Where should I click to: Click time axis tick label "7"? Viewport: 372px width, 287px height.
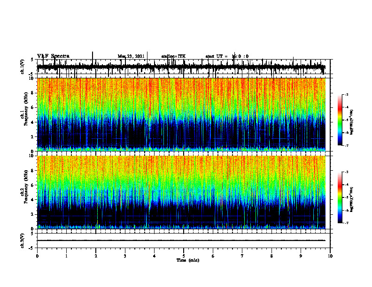coord(242,256)
